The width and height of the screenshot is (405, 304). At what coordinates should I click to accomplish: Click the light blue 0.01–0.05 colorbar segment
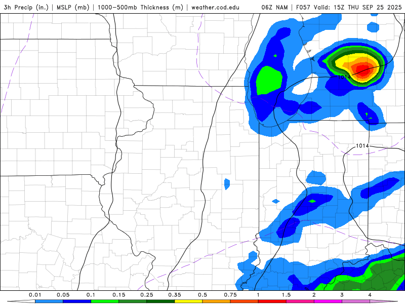coord(49,301)
